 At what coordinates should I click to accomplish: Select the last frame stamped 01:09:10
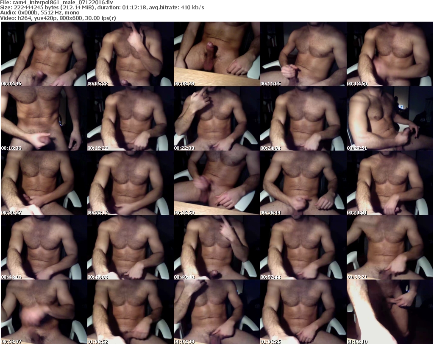390,312
